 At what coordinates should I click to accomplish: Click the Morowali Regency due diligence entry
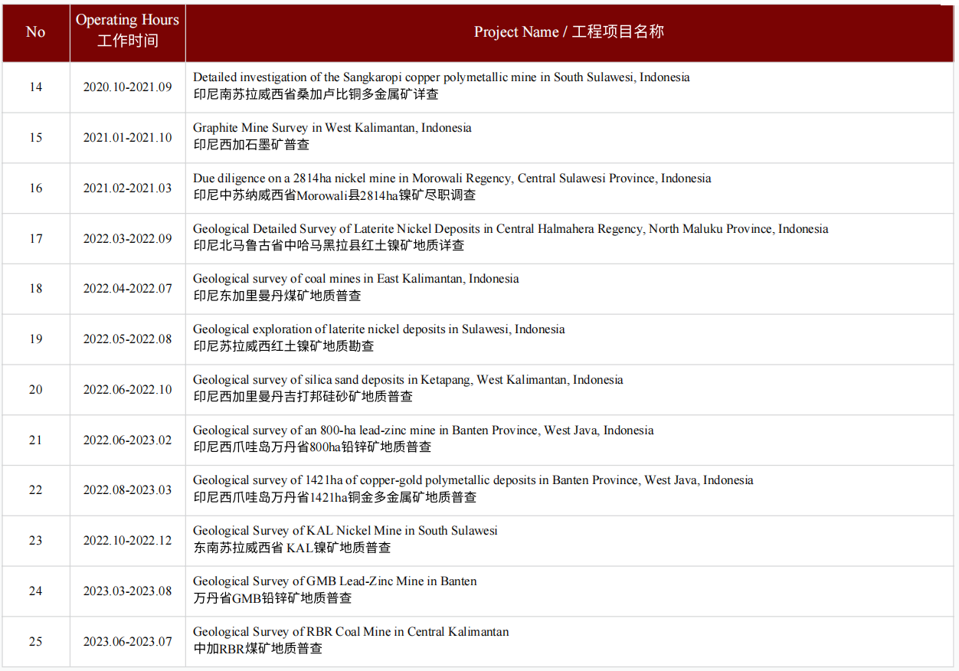pos(451,178)
